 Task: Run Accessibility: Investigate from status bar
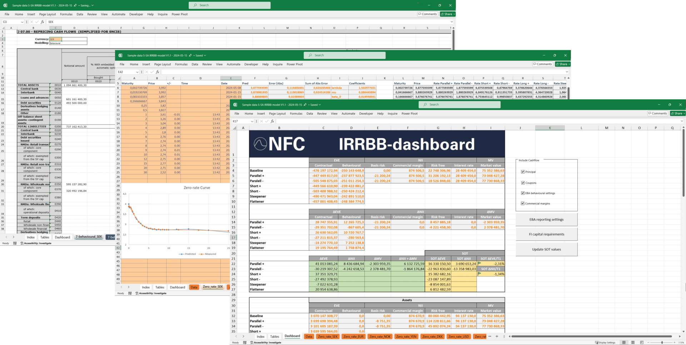(x=267, y=342)
